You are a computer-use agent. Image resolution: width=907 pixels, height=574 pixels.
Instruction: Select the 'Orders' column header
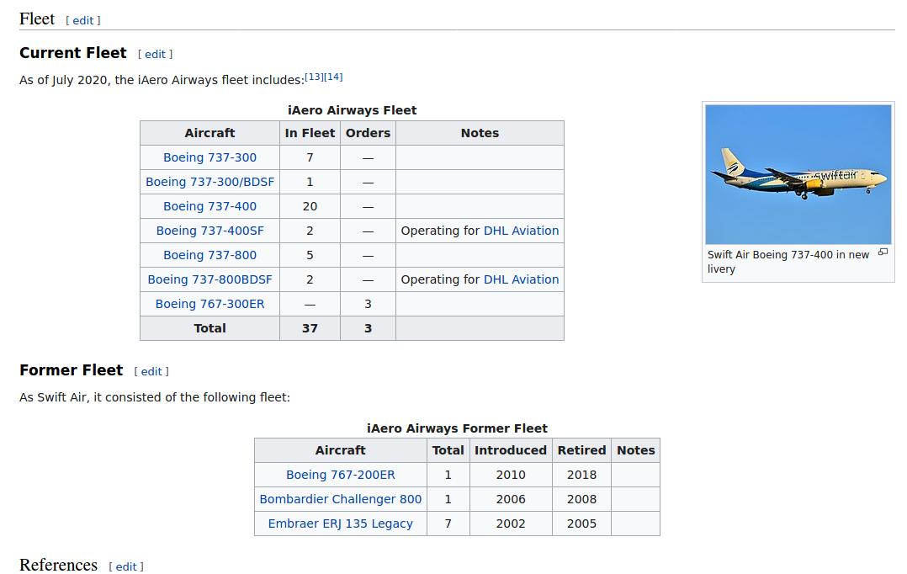(x=368, y=133)
